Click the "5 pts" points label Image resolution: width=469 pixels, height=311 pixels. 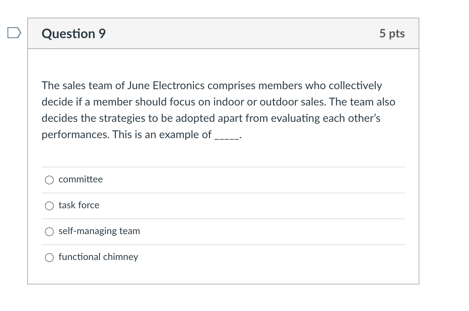click(392, 33)
